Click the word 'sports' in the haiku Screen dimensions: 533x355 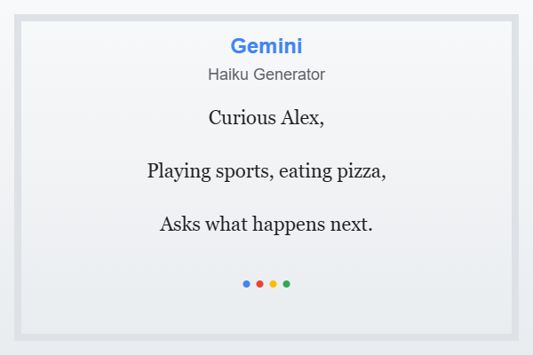click(x=243, y=172)
